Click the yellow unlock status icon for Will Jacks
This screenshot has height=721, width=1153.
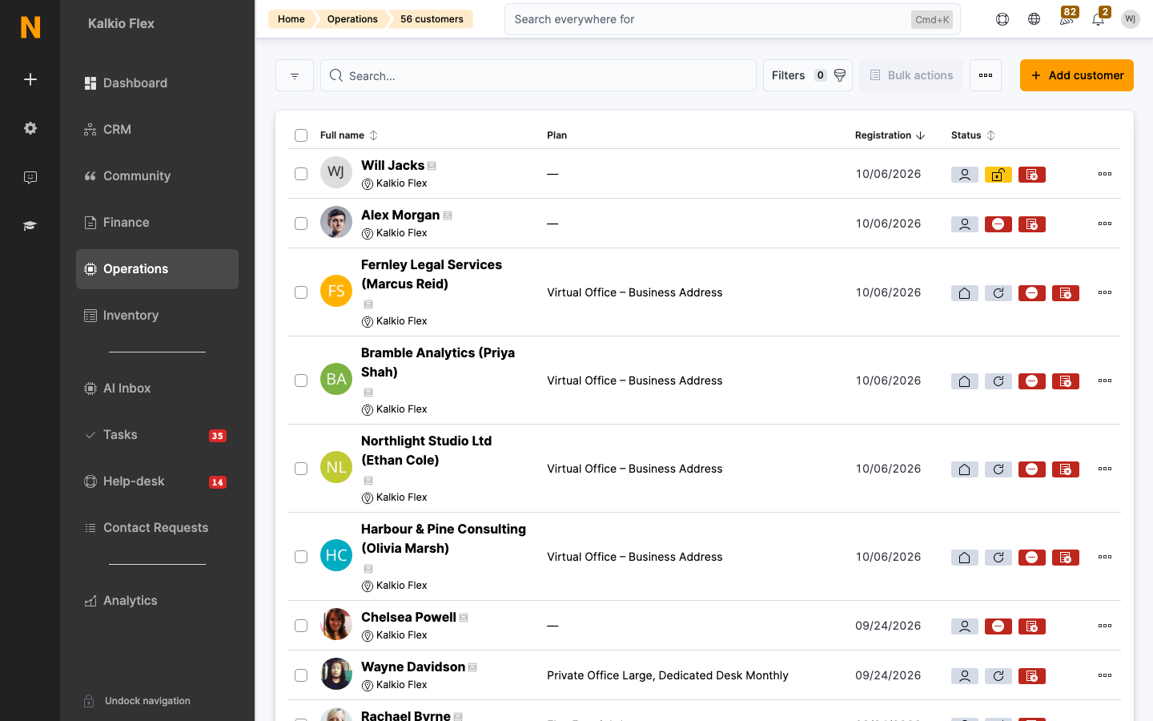click(998, 175)
